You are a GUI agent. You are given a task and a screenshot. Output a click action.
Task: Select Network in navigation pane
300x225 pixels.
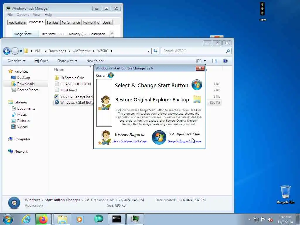pyautogui.click(x=21, y=151)
